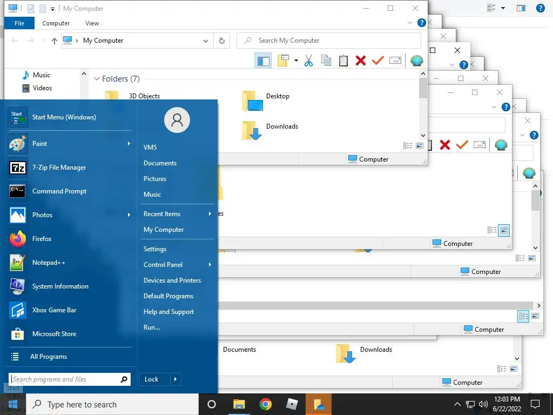The width and height of the screenshot is (553, 415).
Task: Click the Up arrow navigation button
Action: click(55, 41)
